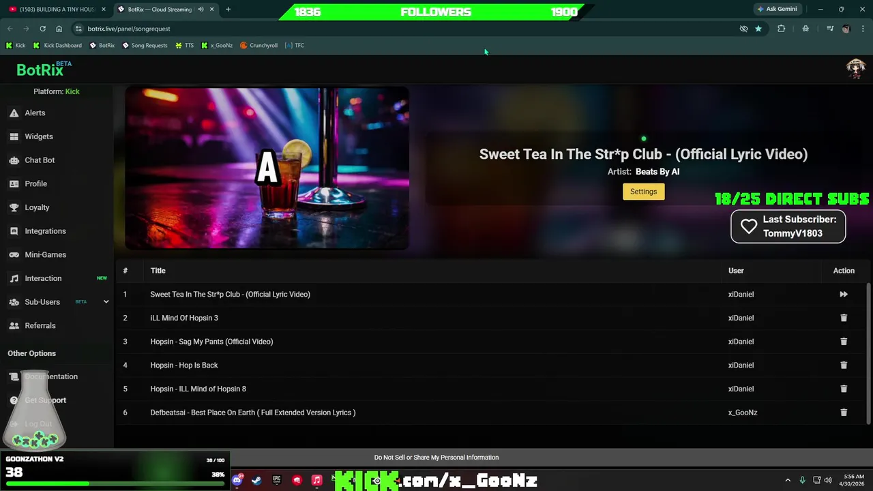
Task: Open the x_GooNz bookmark
Action: [x=217, y=46]
